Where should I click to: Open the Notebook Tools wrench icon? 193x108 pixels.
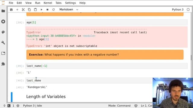(x=3, y=43)
